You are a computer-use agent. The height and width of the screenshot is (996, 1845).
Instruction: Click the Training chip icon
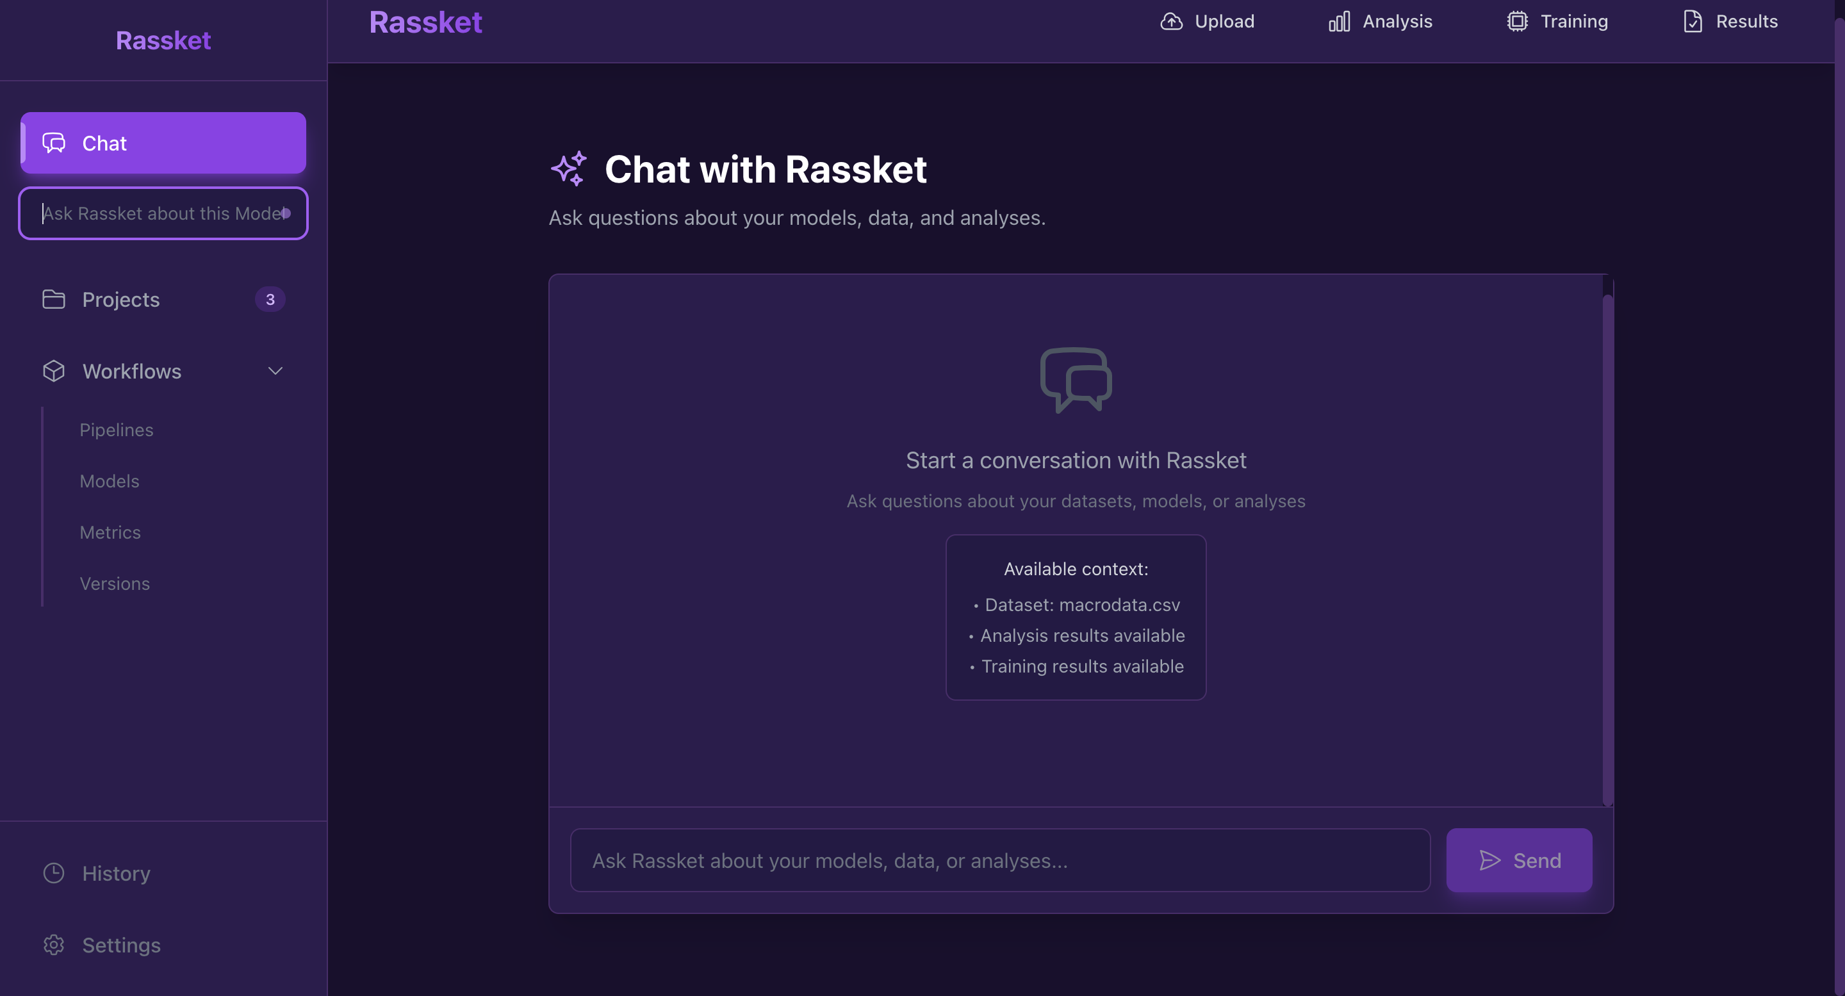tap(1517, 22)
